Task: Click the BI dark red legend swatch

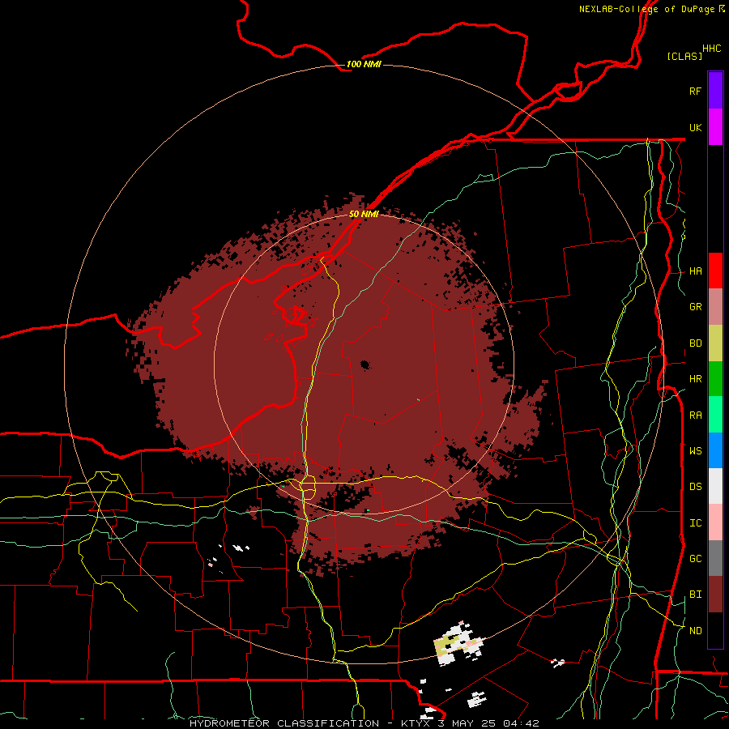Action: pyautogui.click(x=715, y=595)
